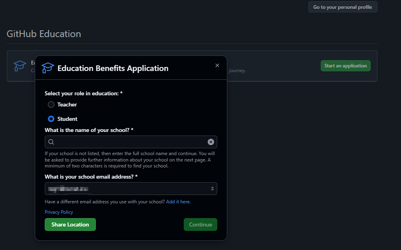Click the Education Benefits Application title text
The height and width of the screenshot is (250, 401).
113,68
